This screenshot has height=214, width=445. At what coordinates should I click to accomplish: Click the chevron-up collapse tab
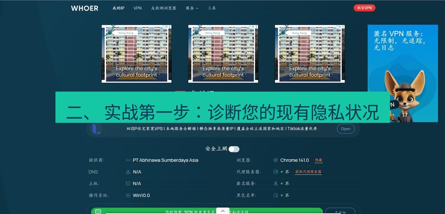[x=223, y=211]
